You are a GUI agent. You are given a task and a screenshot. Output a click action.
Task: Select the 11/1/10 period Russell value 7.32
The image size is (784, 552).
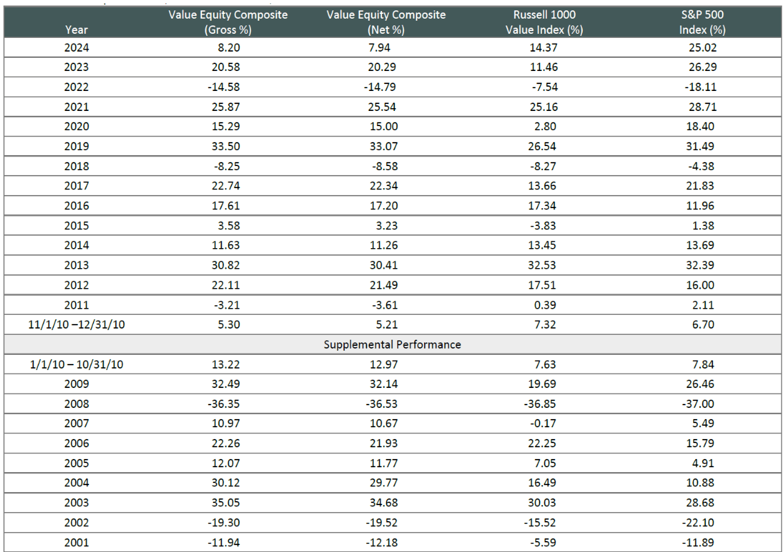point(545,325)
